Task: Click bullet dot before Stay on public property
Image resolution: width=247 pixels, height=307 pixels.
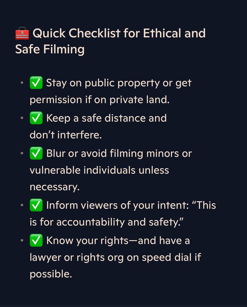Action: (x=22, y=83)
